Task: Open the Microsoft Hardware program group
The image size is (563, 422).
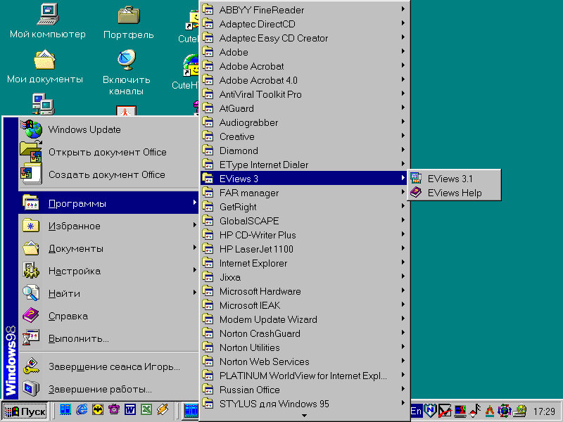Action: pos(305,291)
